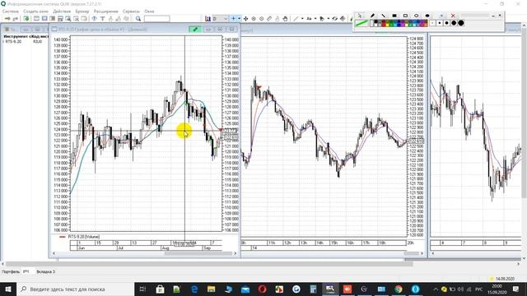
Task: Open the Сервисы menu
Action: click(131, 11)
